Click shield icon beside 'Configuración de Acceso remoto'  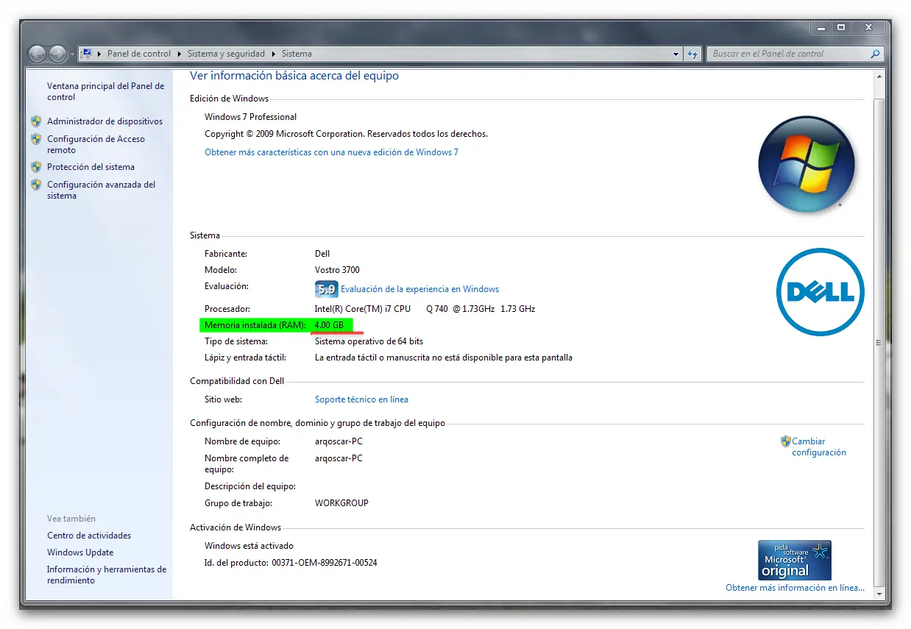pyautogui.click(x=36, y=139)
